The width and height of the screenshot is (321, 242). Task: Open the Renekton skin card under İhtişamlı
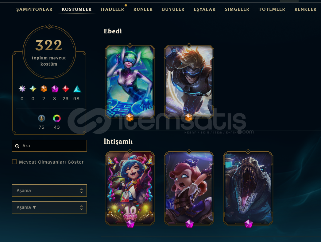[x=248, y=188]
